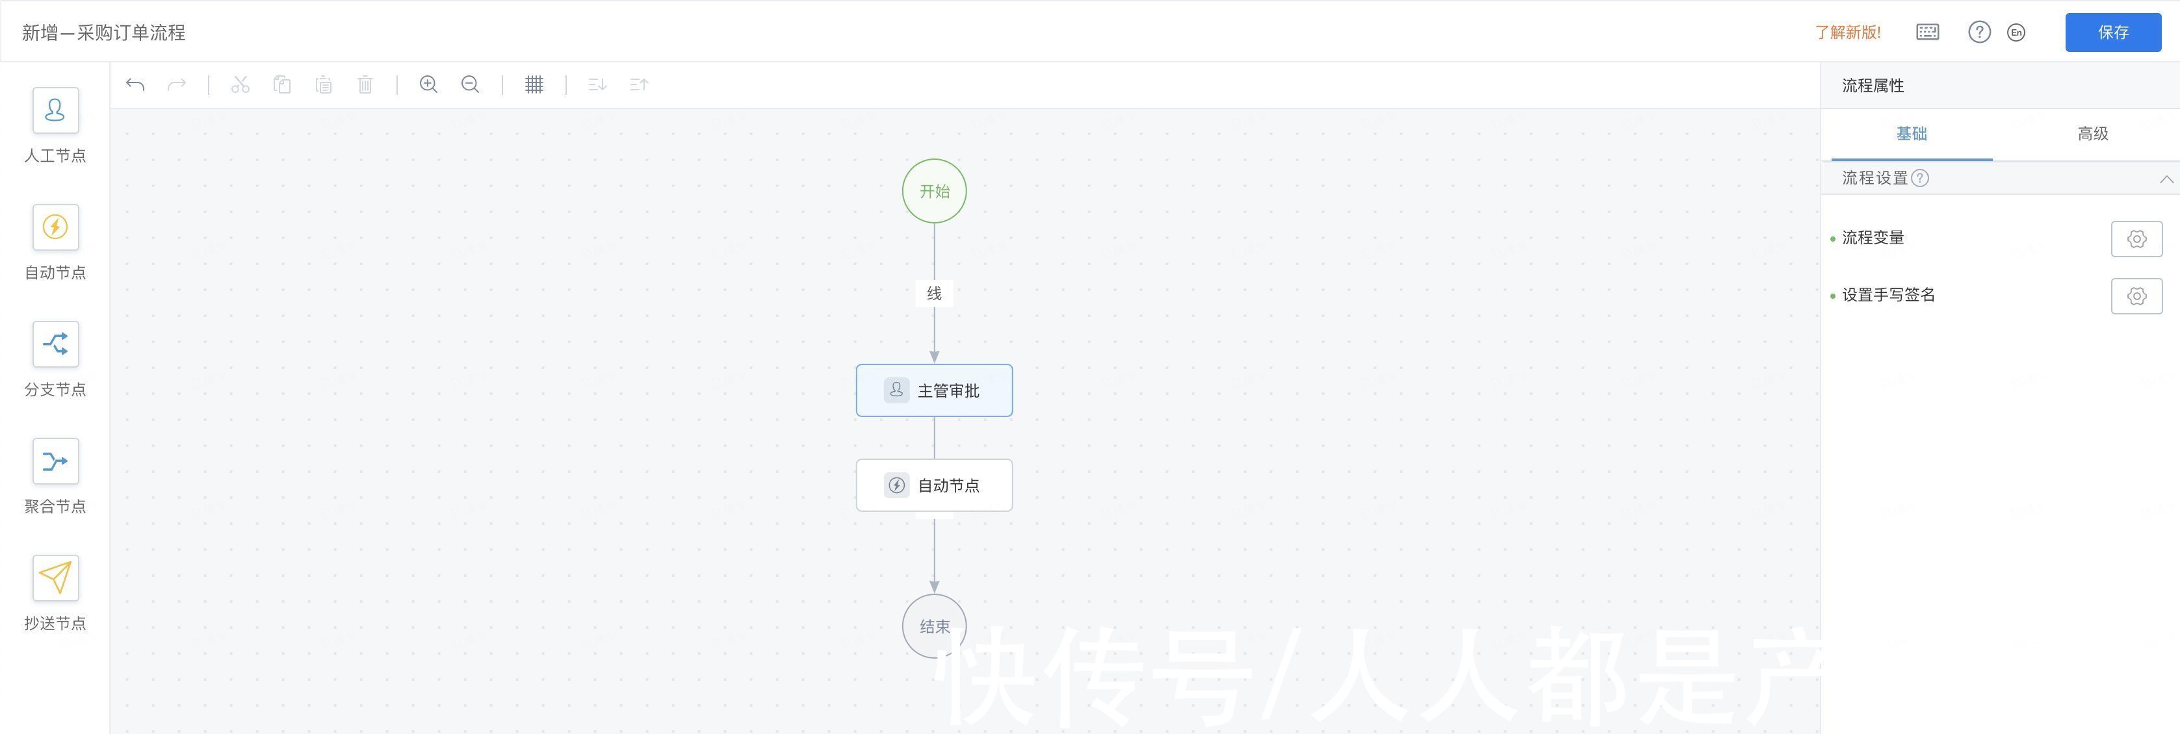Click zoom-out magnifier icon in toolbar
This screenshot has height=734, width=2180.
470,86
